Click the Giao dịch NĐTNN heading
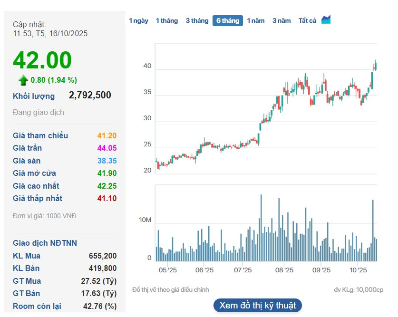The width and height of the screenshot is (398, 317). coord(45,243)
